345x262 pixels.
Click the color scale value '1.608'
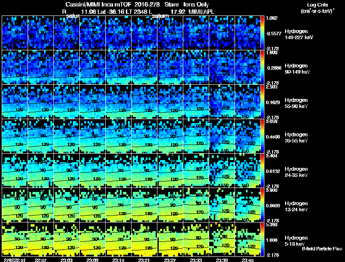pos(272,240)
